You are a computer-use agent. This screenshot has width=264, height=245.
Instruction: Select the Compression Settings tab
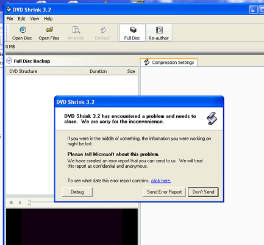click(x=169, y=62)
